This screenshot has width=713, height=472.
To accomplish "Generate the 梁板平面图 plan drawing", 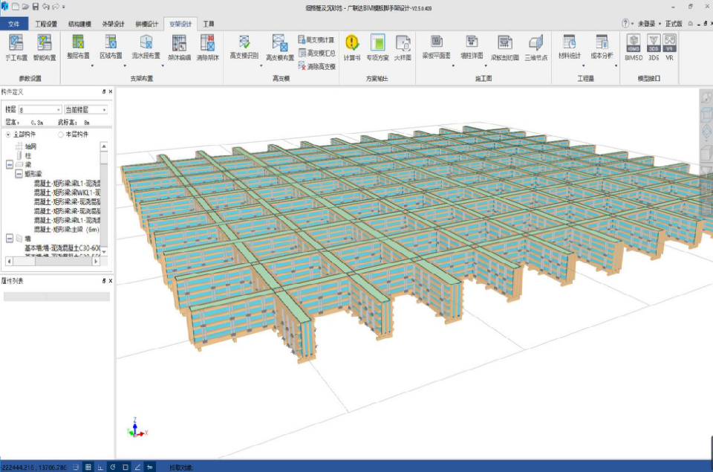I will point(437,46).
